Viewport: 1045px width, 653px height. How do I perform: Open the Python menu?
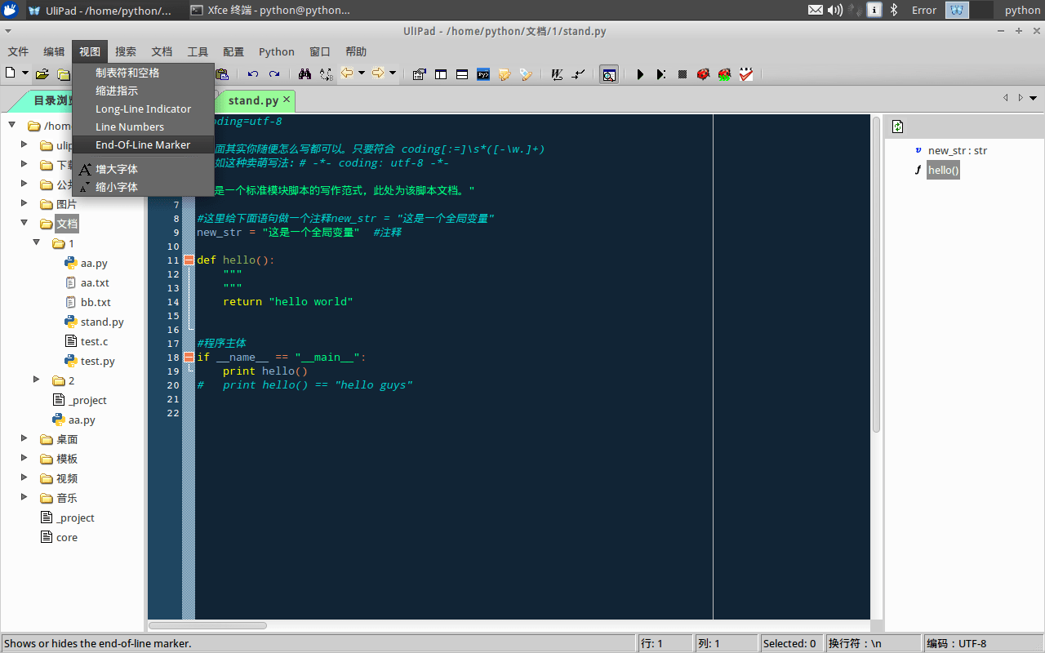[277, 51]
